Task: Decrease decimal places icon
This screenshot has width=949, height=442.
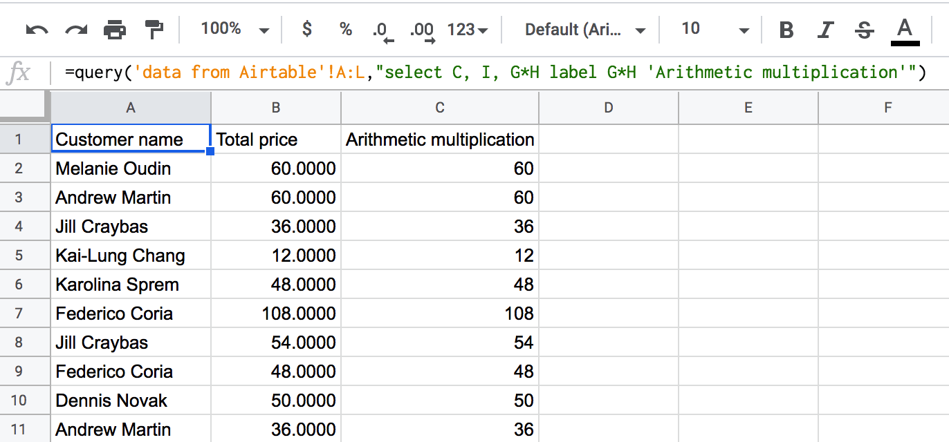Action: 381,31
